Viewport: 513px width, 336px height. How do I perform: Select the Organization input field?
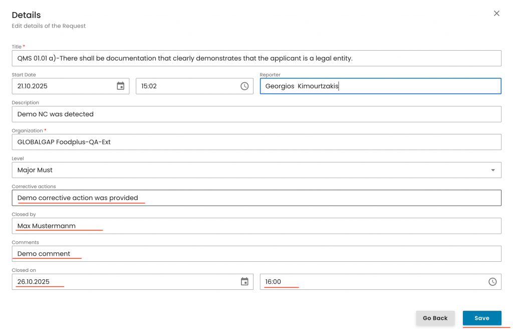point(255,142)
